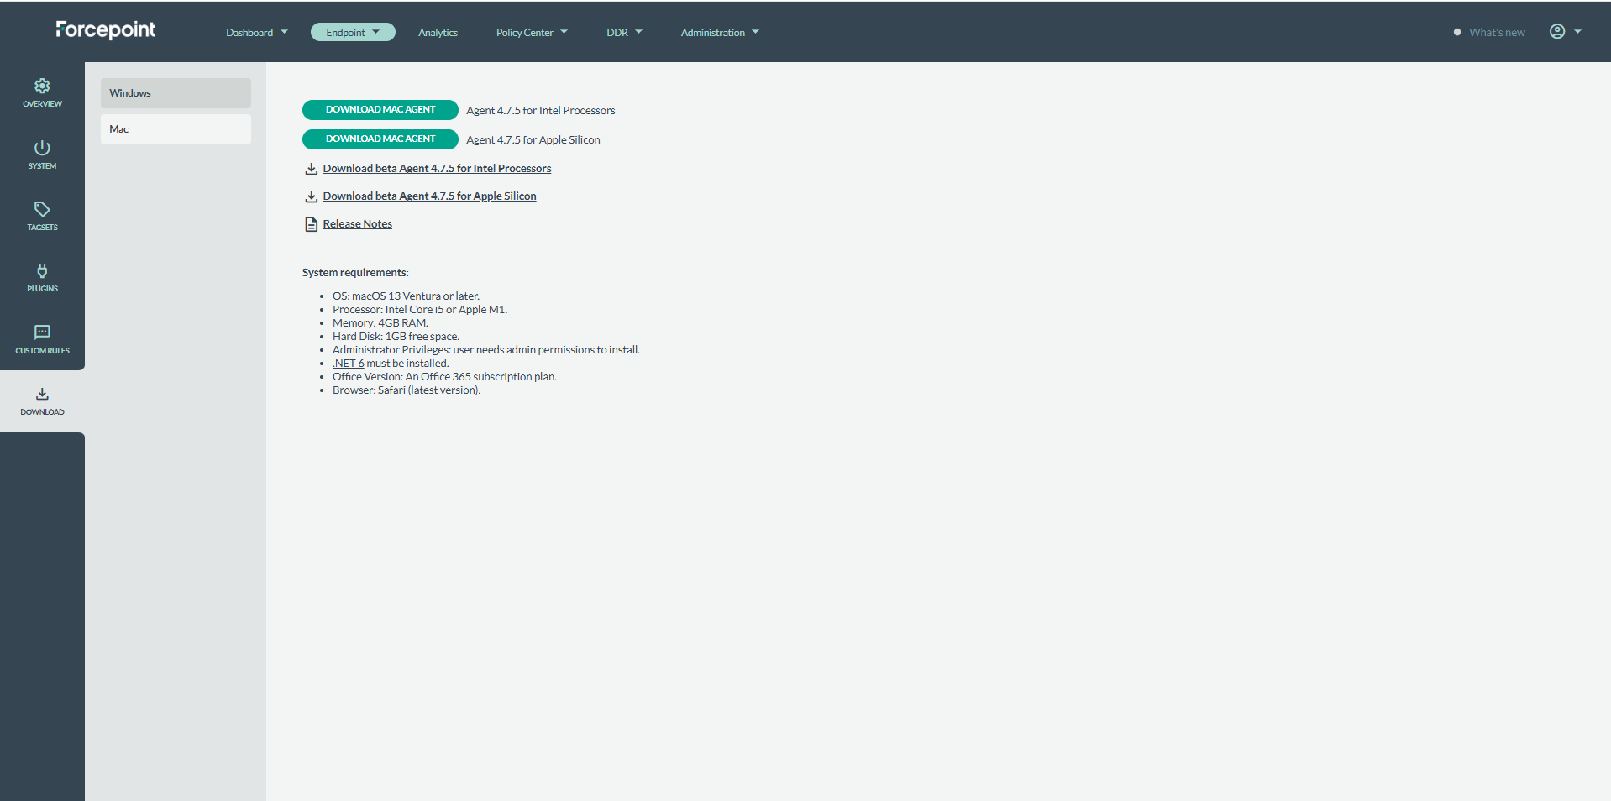Click 'Agent 4.7.5 for Apple Silicon' text

coord(533,140)
